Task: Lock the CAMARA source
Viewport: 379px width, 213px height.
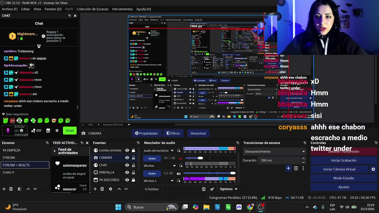Action: pyautogui.click(x=133, y=158)
